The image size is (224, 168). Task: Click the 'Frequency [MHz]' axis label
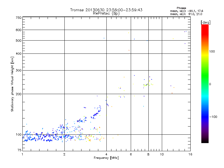(x=106, y=158)
